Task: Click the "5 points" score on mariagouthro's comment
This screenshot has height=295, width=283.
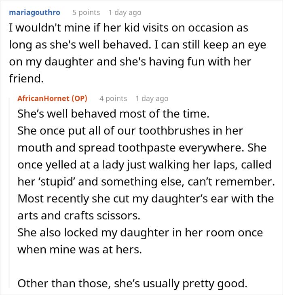Action: (x=86, y=12)
